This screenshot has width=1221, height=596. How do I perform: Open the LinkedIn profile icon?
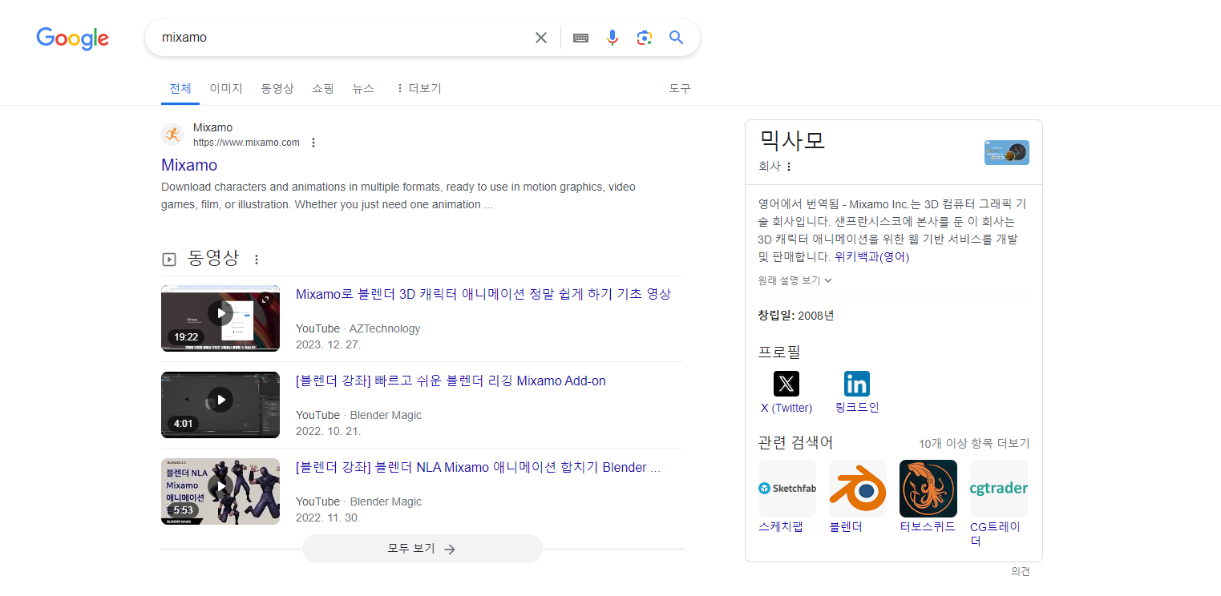click(x=857, y=384)
